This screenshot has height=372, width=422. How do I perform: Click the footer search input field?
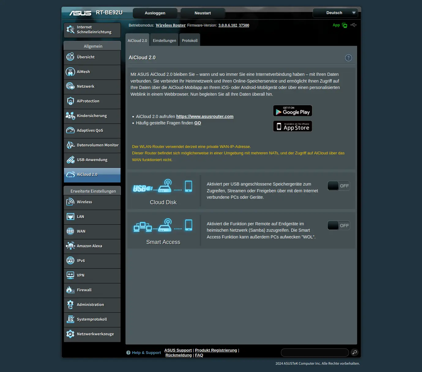[x=315, y=352]
